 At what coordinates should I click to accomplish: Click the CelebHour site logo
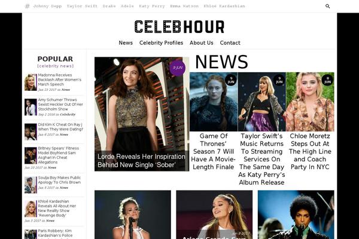point(180,27)
